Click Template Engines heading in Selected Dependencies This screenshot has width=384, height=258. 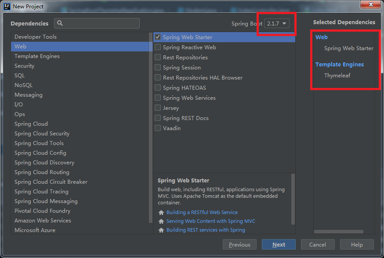pyautogui.click(x=340, y=65)
